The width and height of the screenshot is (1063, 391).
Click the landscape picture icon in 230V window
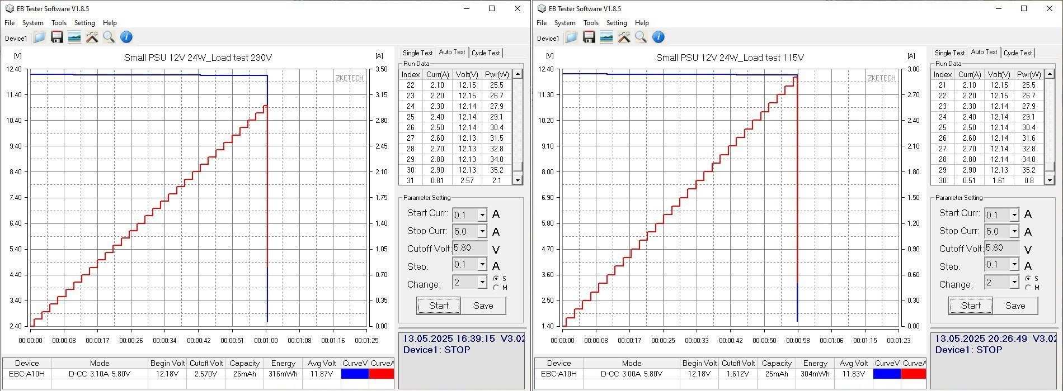74,37
